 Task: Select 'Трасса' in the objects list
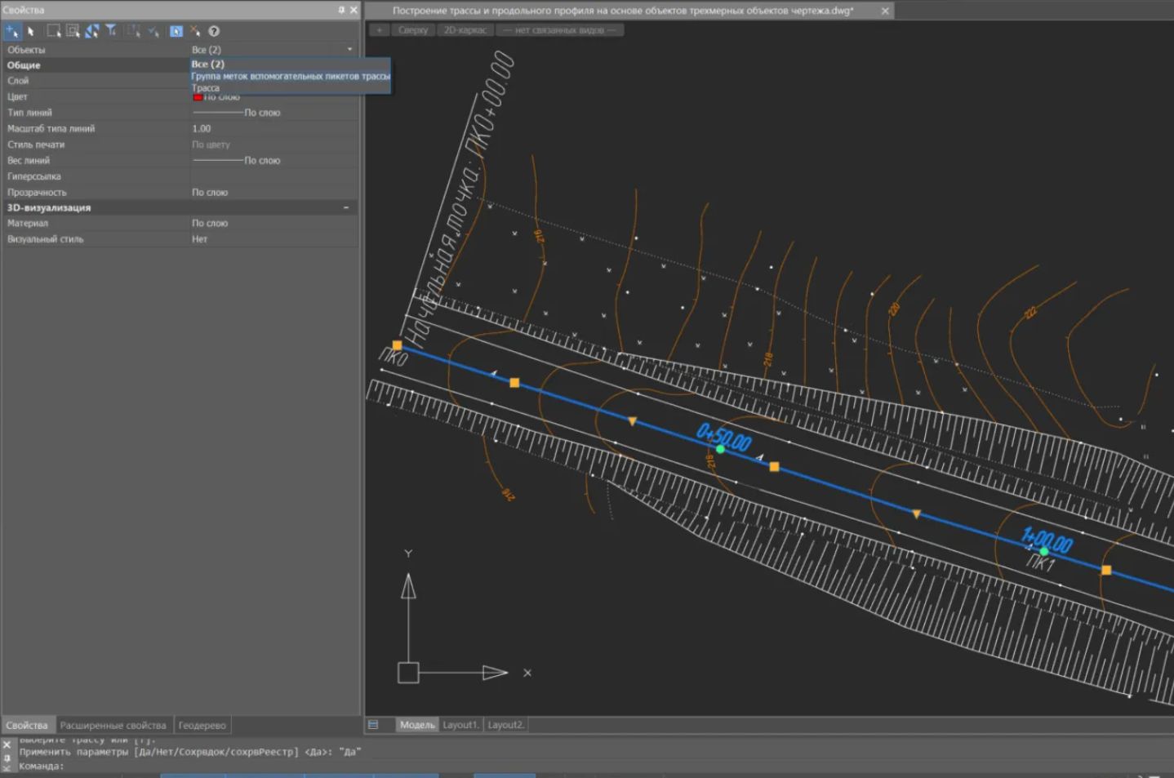[x=206, y=87]
